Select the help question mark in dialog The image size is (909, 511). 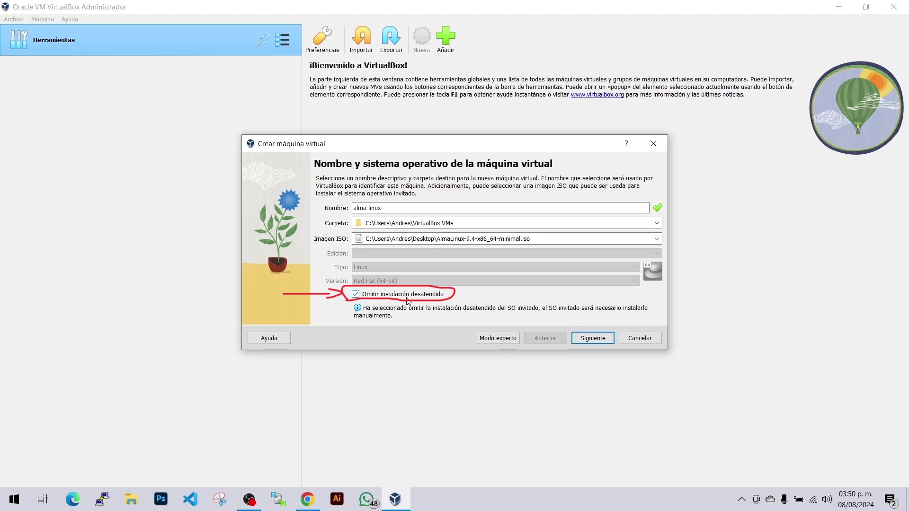[x=626, y=143]
